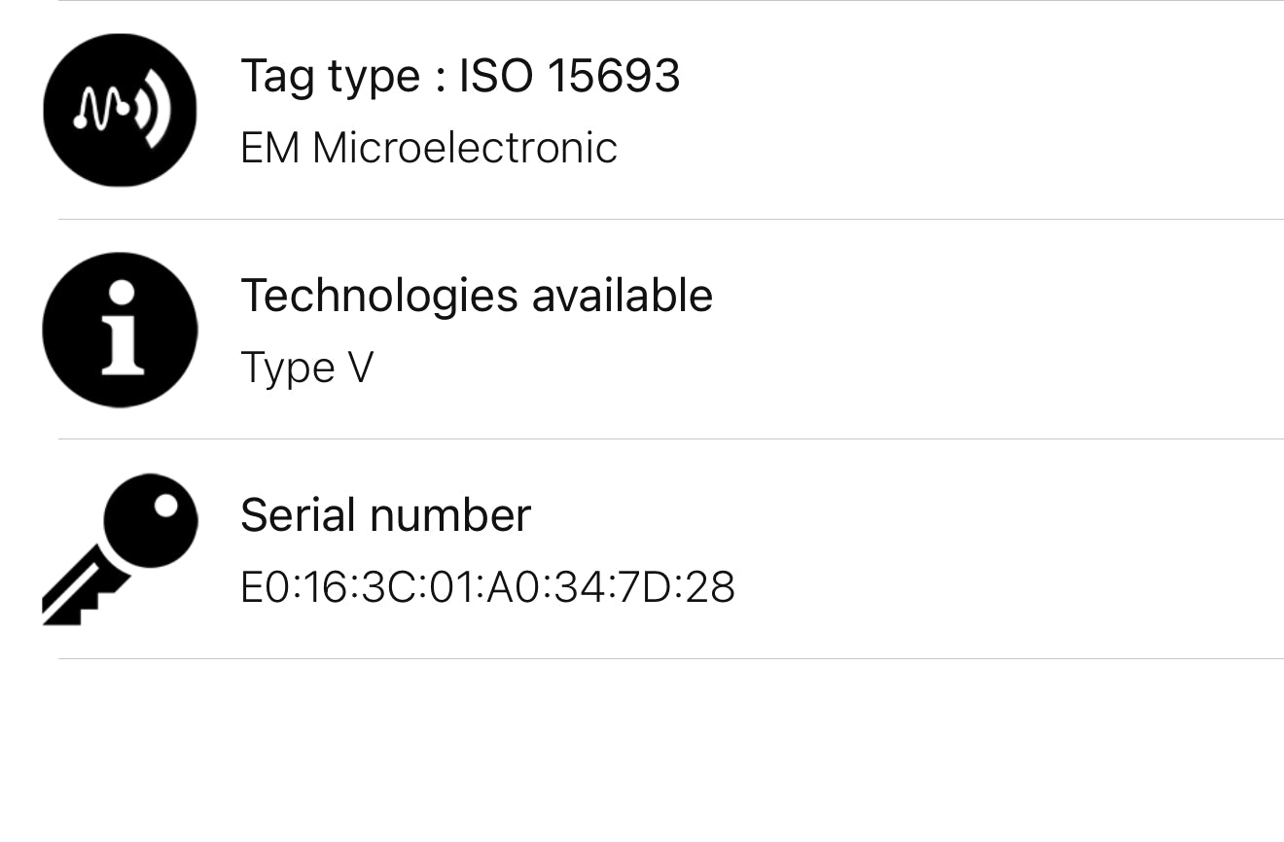Click the Type V technology value

tap(306, 368)
